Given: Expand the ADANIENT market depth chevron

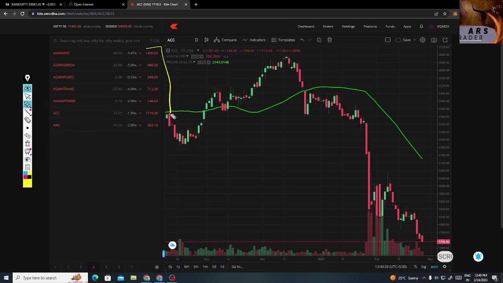Looking at the screenshot, I should click(140, 53).
